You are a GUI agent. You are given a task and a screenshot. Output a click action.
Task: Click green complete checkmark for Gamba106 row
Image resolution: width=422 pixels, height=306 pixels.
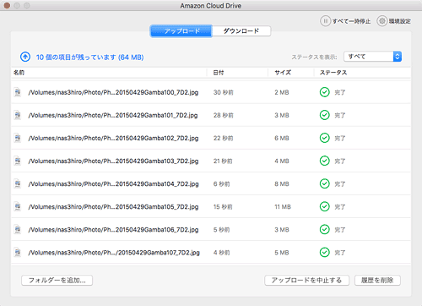[x=324, y=229]
